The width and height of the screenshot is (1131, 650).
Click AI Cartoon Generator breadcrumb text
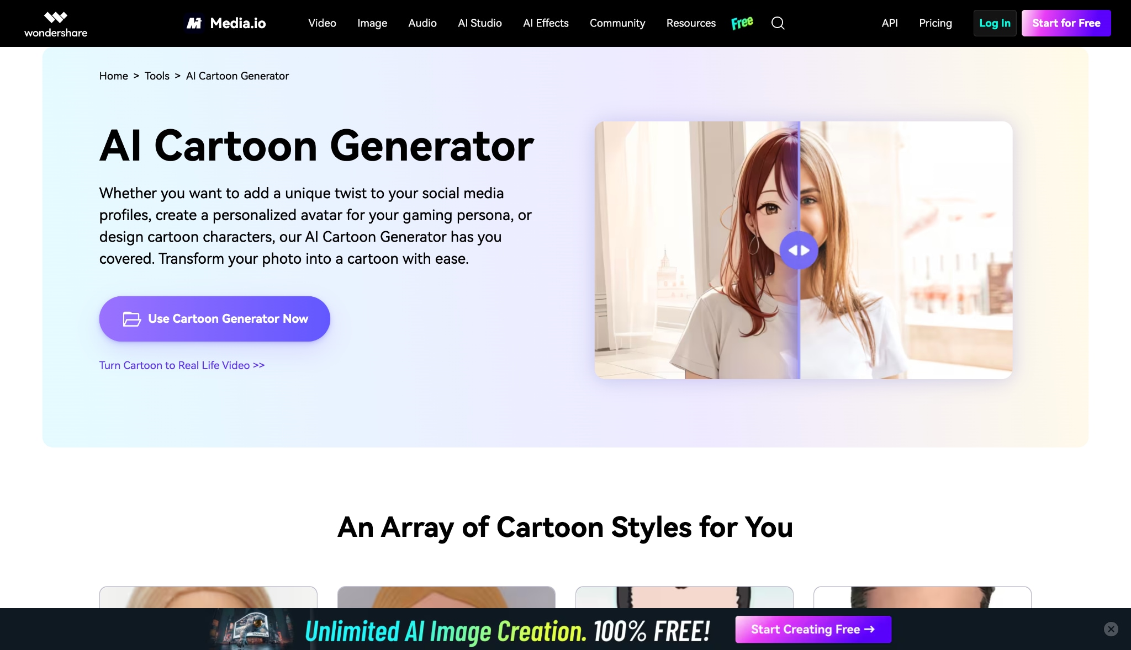[x=237, y=76]
